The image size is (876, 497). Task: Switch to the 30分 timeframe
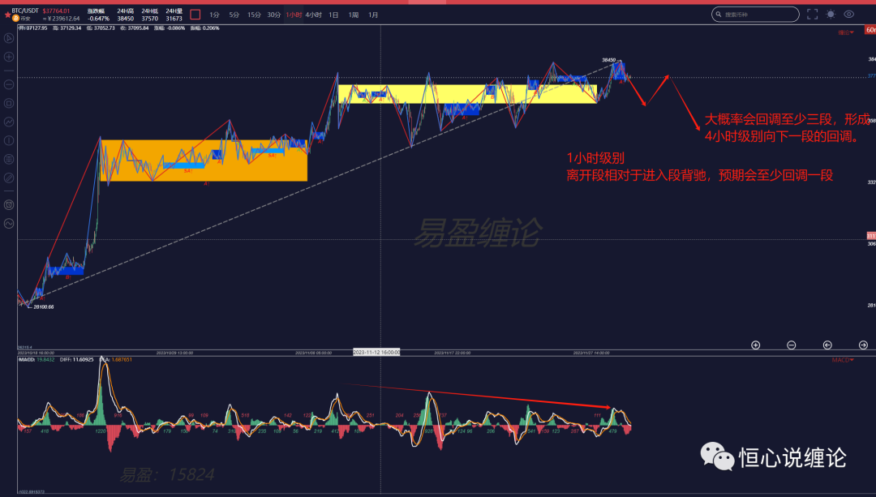(x=274, y=15)
